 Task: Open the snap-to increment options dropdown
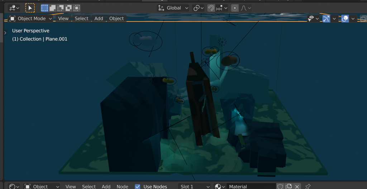(222, 8)
